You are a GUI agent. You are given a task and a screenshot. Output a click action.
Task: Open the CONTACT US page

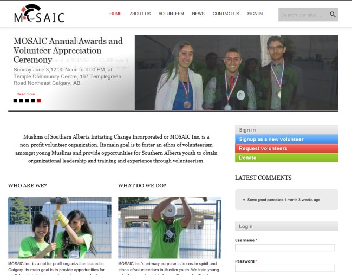point(226,14)
